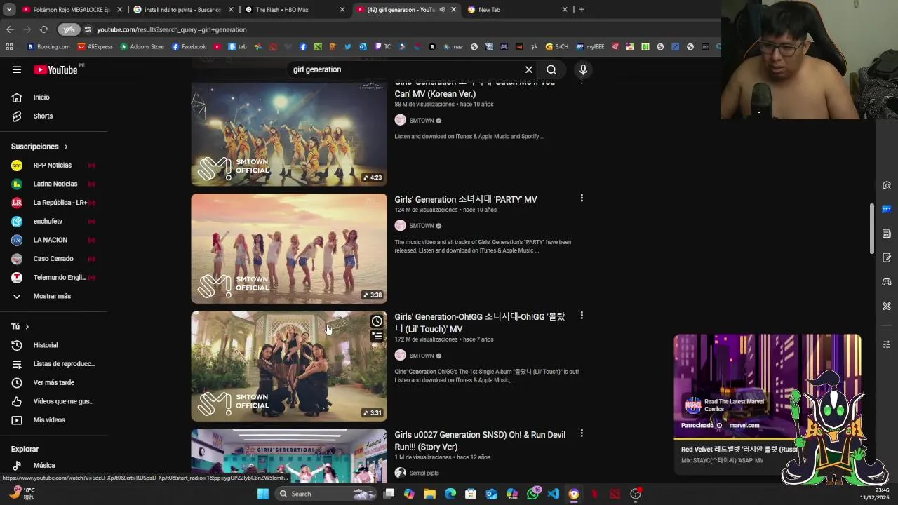The image size is (898, 505).
Task: Open File Explorer from taskbar
Action: click(430, 494)
